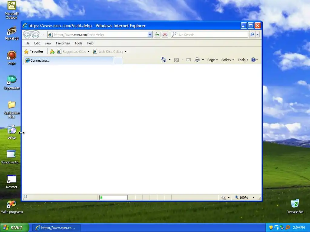Select the Pego desktop icon
Screen dimensions: 310x232
point(12,58)
